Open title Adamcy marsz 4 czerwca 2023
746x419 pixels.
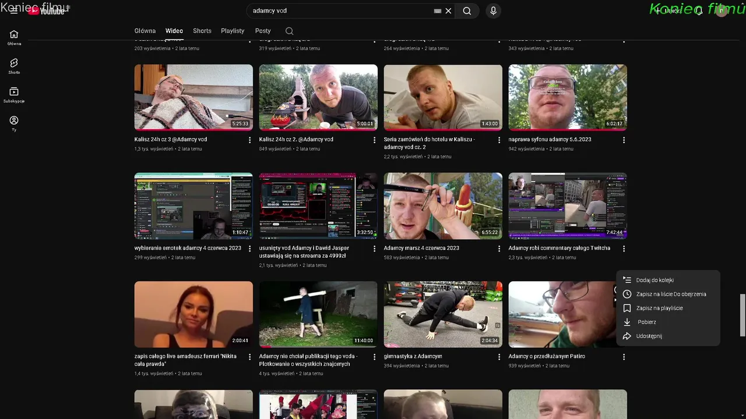coord(421,248)
